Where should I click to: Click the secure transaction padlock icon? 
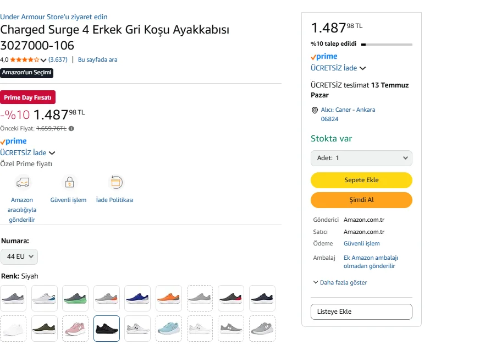(x=69, y=182)
